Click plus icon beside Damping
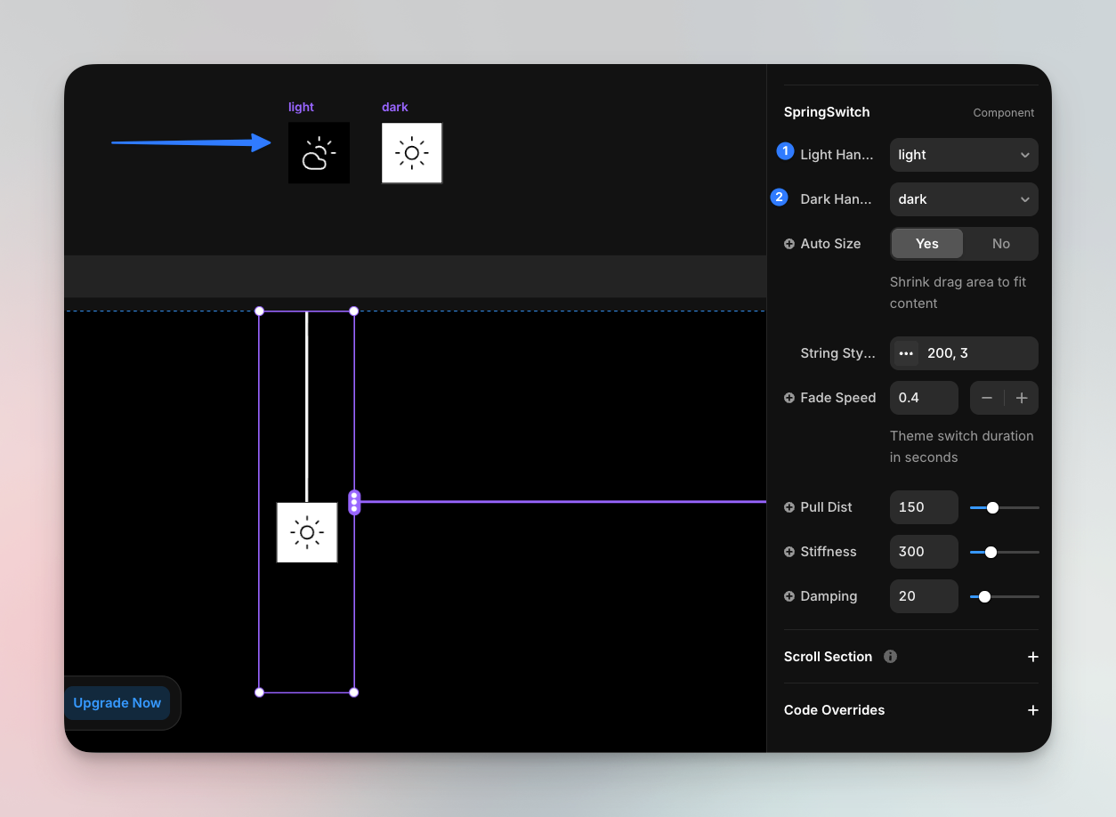The width and height of the screenshot is (1116, 817). [x=789, y=596]
